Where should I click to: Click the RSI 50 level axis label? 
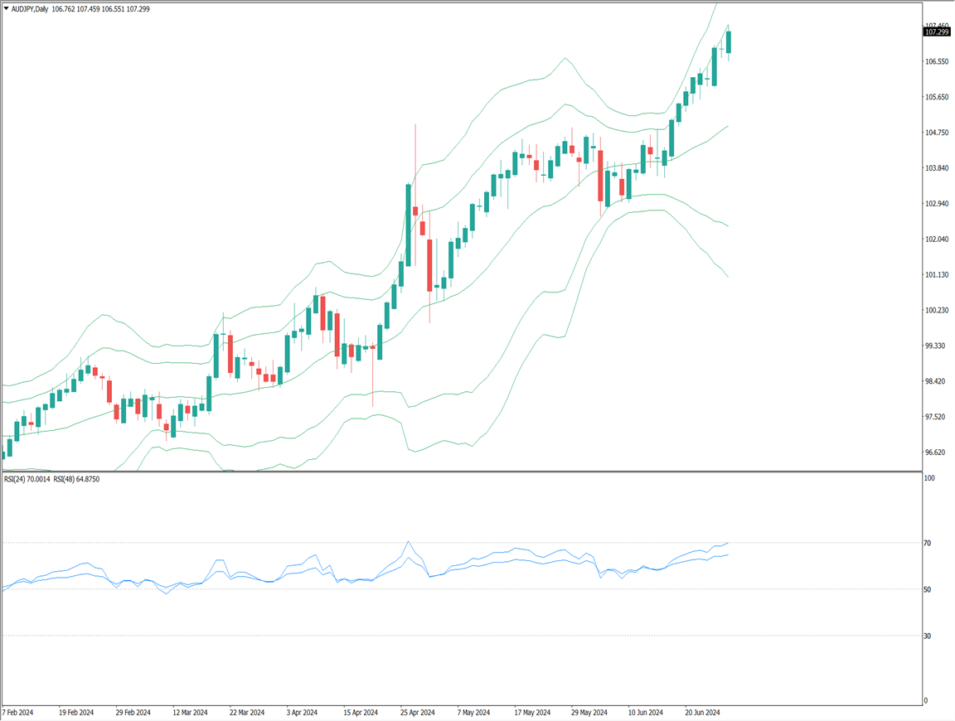[x=928, y=589]
